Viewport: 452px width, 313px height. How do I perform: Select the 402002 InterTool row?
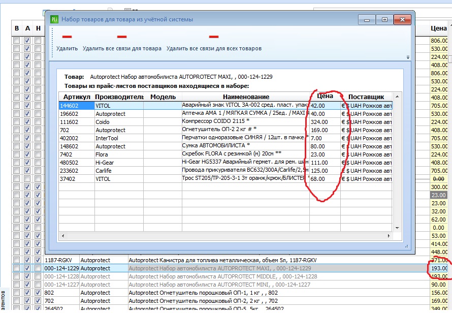225,138
